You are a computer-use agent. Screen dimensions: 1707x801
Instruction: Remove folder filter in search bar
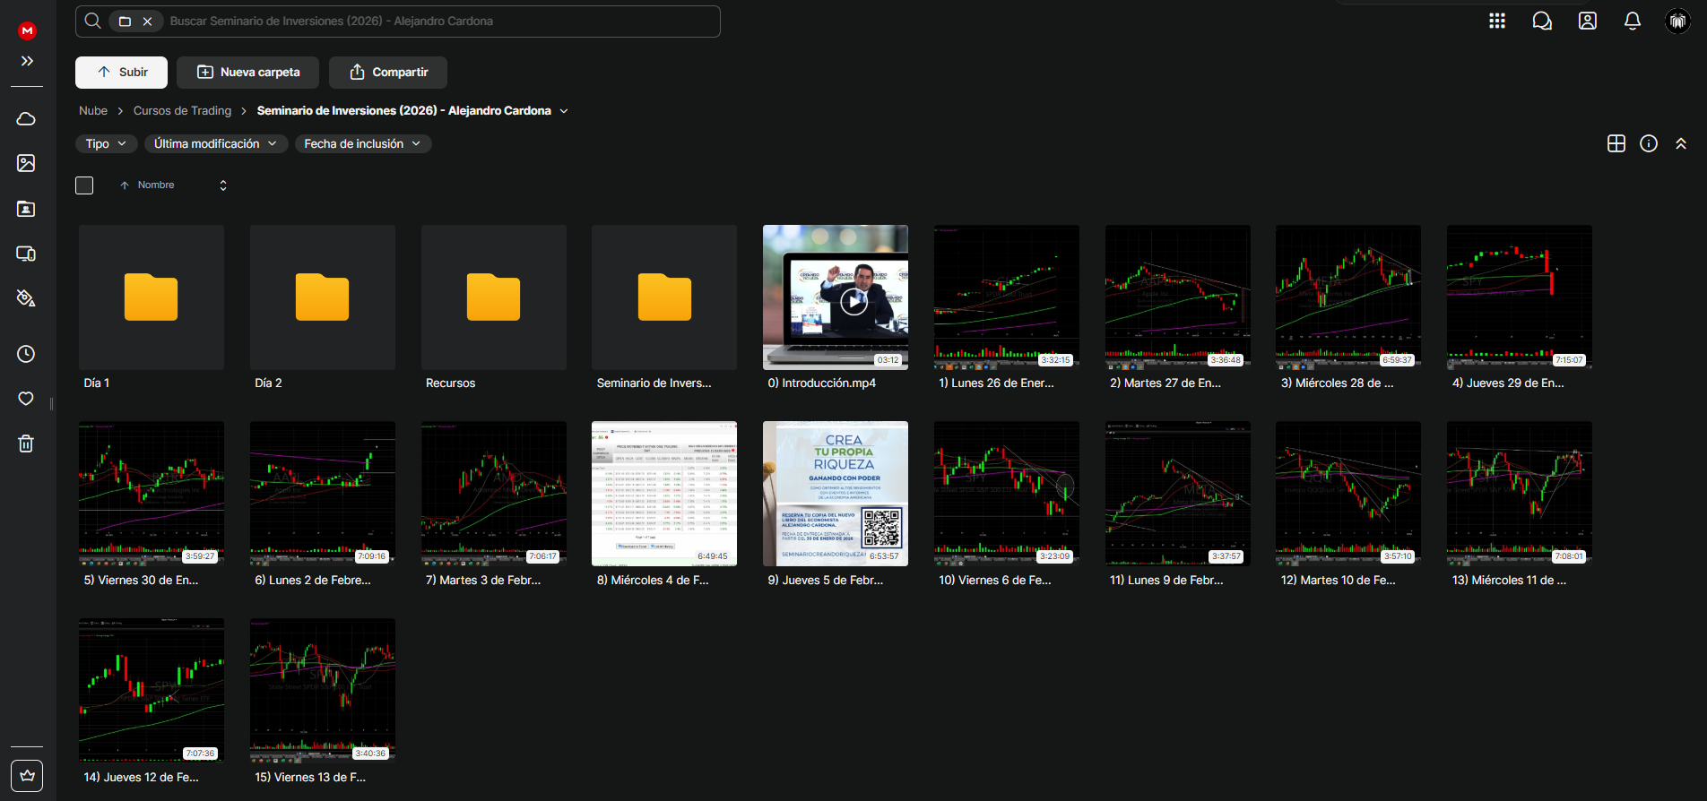click(148, 22)
